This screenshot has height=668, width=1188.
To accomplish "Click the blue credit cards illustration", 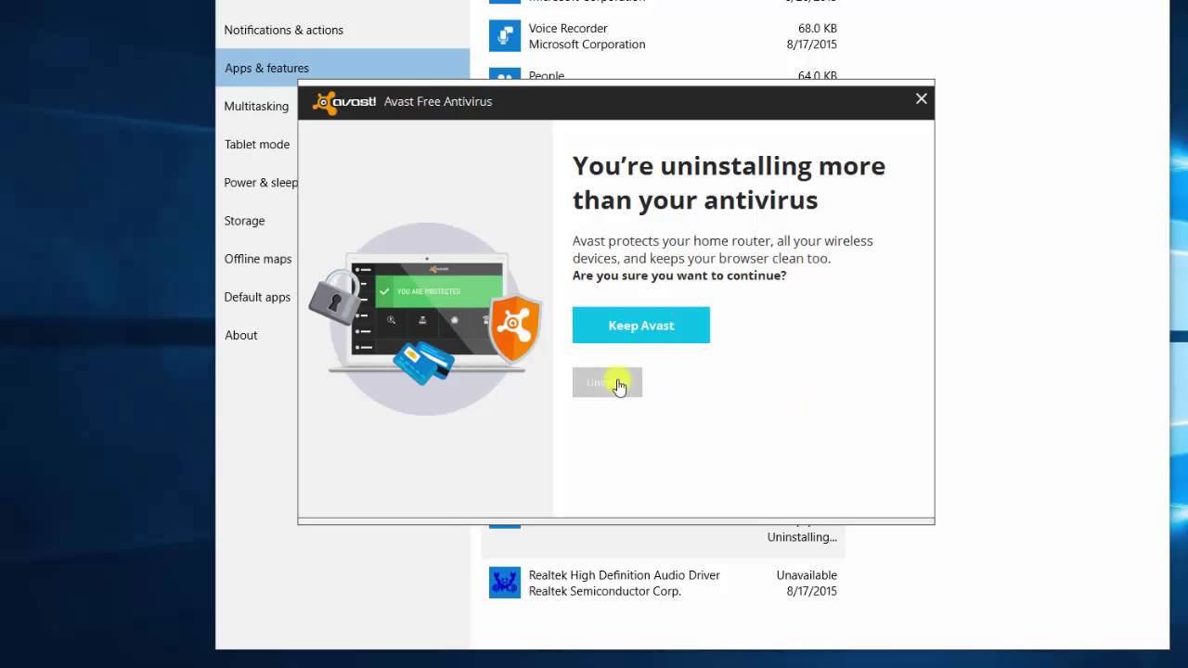I will click(422, 362).
